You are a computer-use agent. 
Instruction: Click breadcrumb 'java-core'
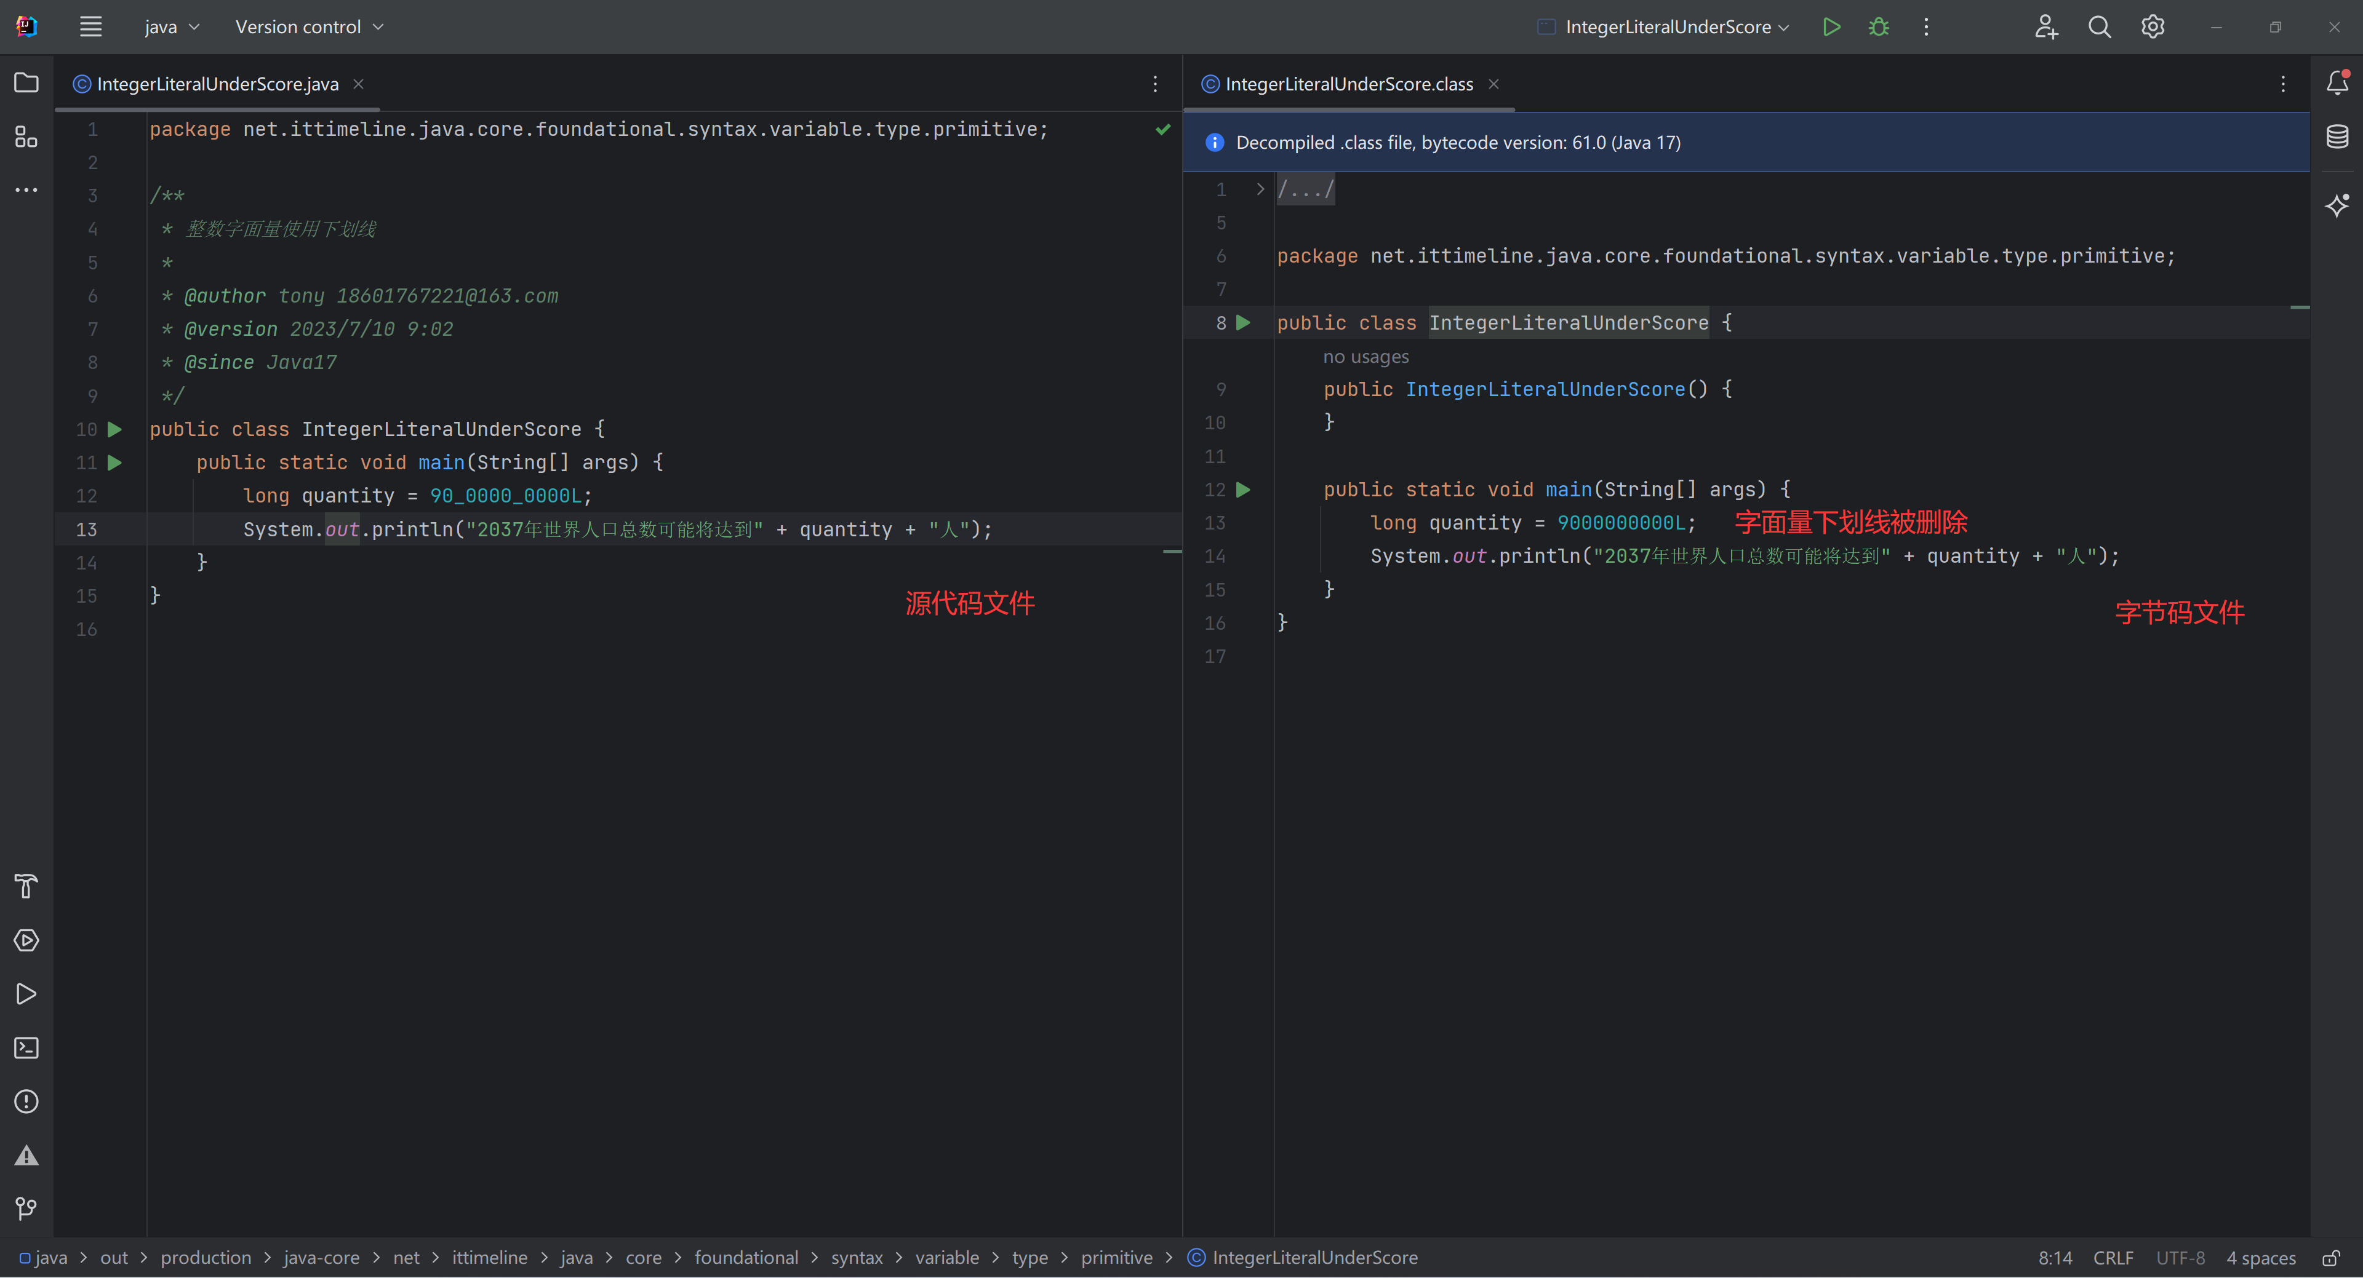point(321,1258)
